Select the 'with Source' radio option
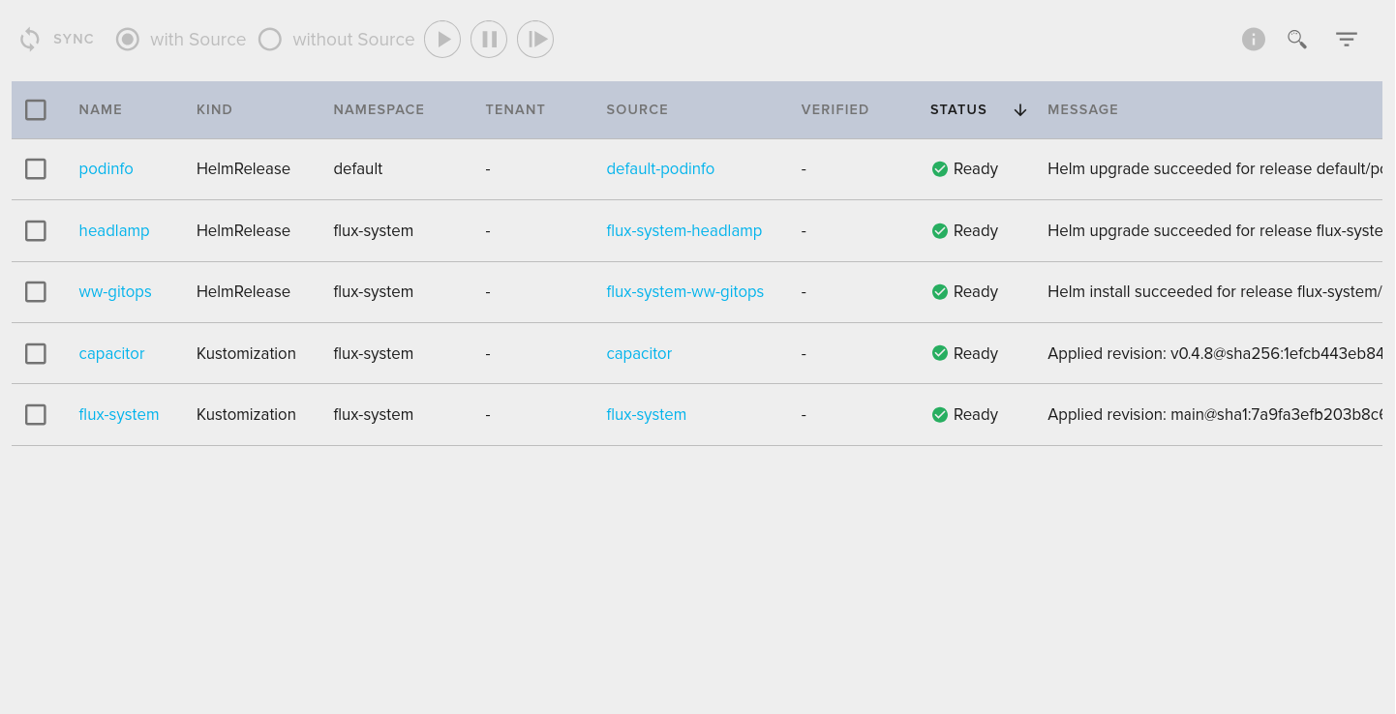This screenshot has width=1396, height=714. [128, 40]
